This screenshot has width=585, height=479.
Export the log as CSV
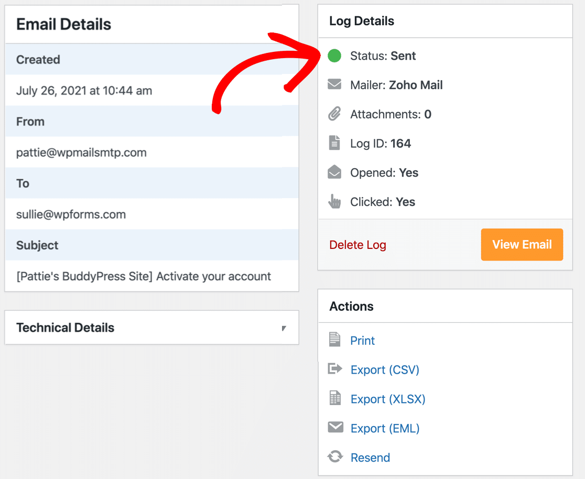click(x=385, y=369)
